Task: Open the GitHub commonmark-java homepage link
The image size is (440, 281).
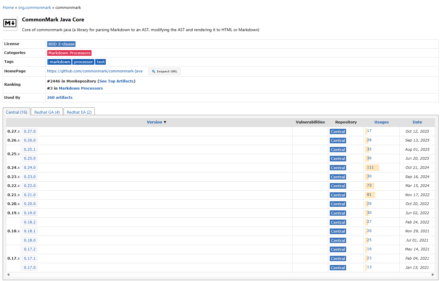Action: tap(94, 71)
